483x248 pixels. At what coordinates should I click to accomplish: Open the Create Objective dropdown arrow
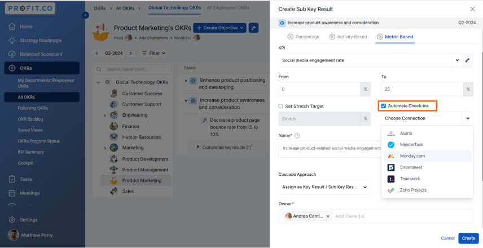[x=242, y=28]
